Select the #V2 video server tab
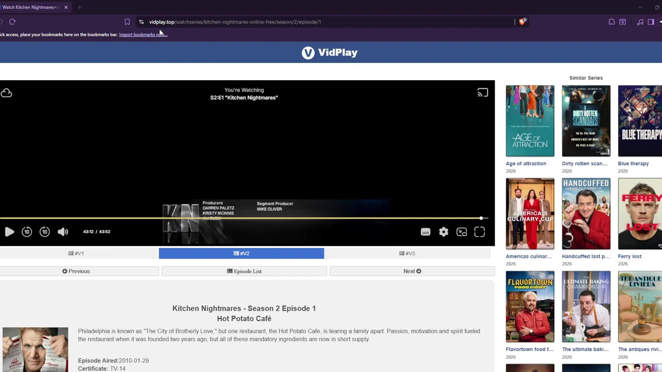This screenshot has width=662, height=372. click(x=242, y=253)
